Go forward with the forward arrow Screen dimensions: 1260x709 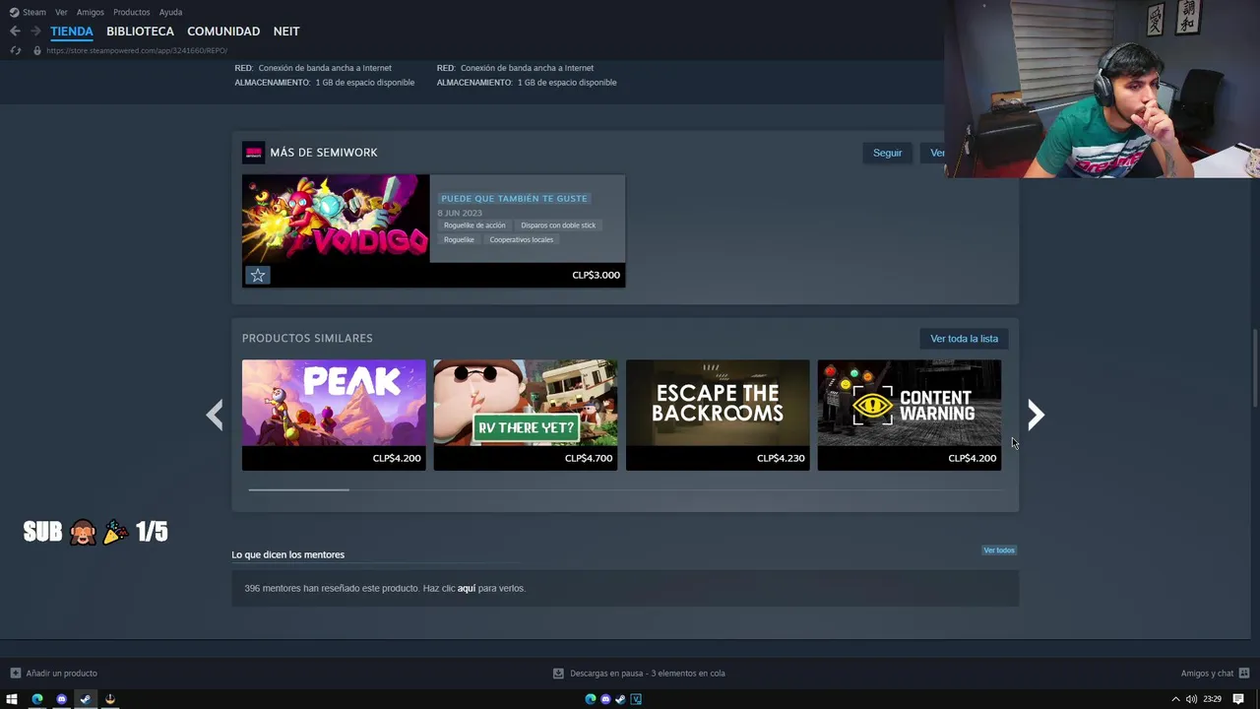pyautogui.click(x=35, y=32)
